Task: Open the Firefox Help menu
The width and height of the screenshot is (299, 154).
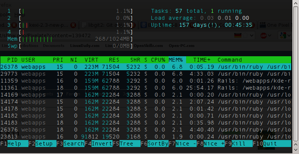Action: pyautogui.click(x=19, y=15)
